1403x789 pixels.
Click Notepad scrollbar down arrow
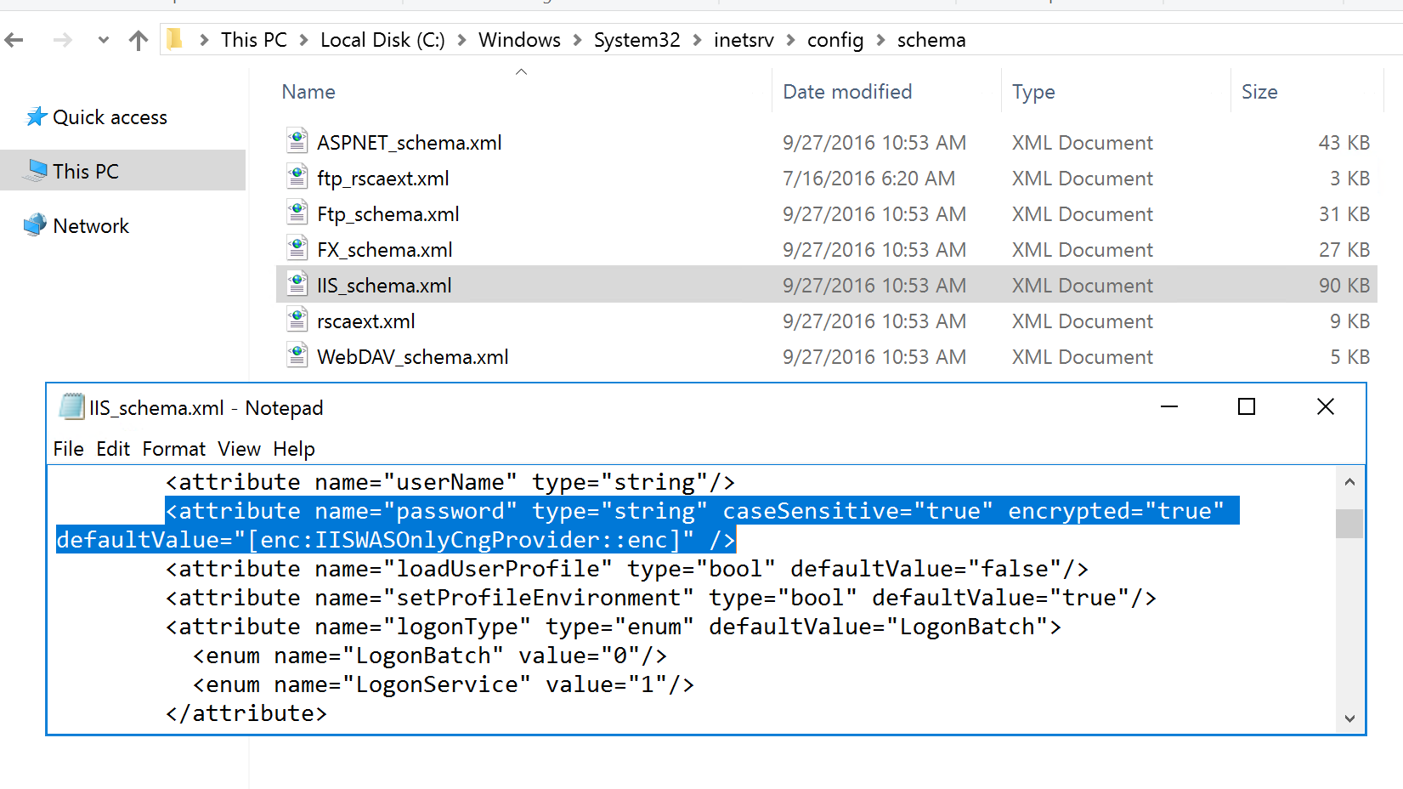[x=1349, y=718]
